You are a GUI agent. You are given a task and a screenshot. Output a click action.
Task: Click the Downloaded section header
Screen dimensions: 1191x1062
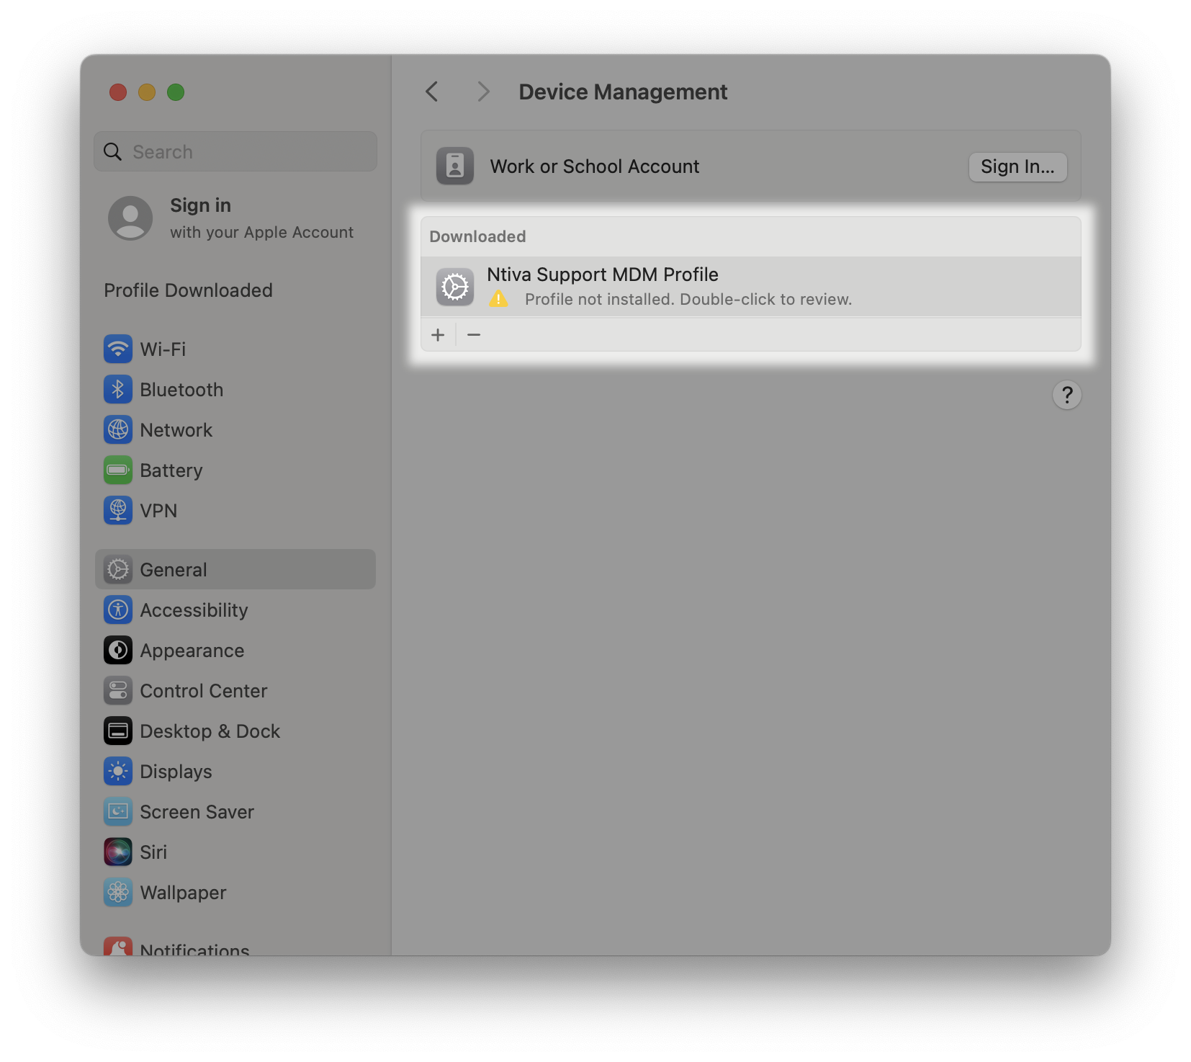[x=478, y=236]
